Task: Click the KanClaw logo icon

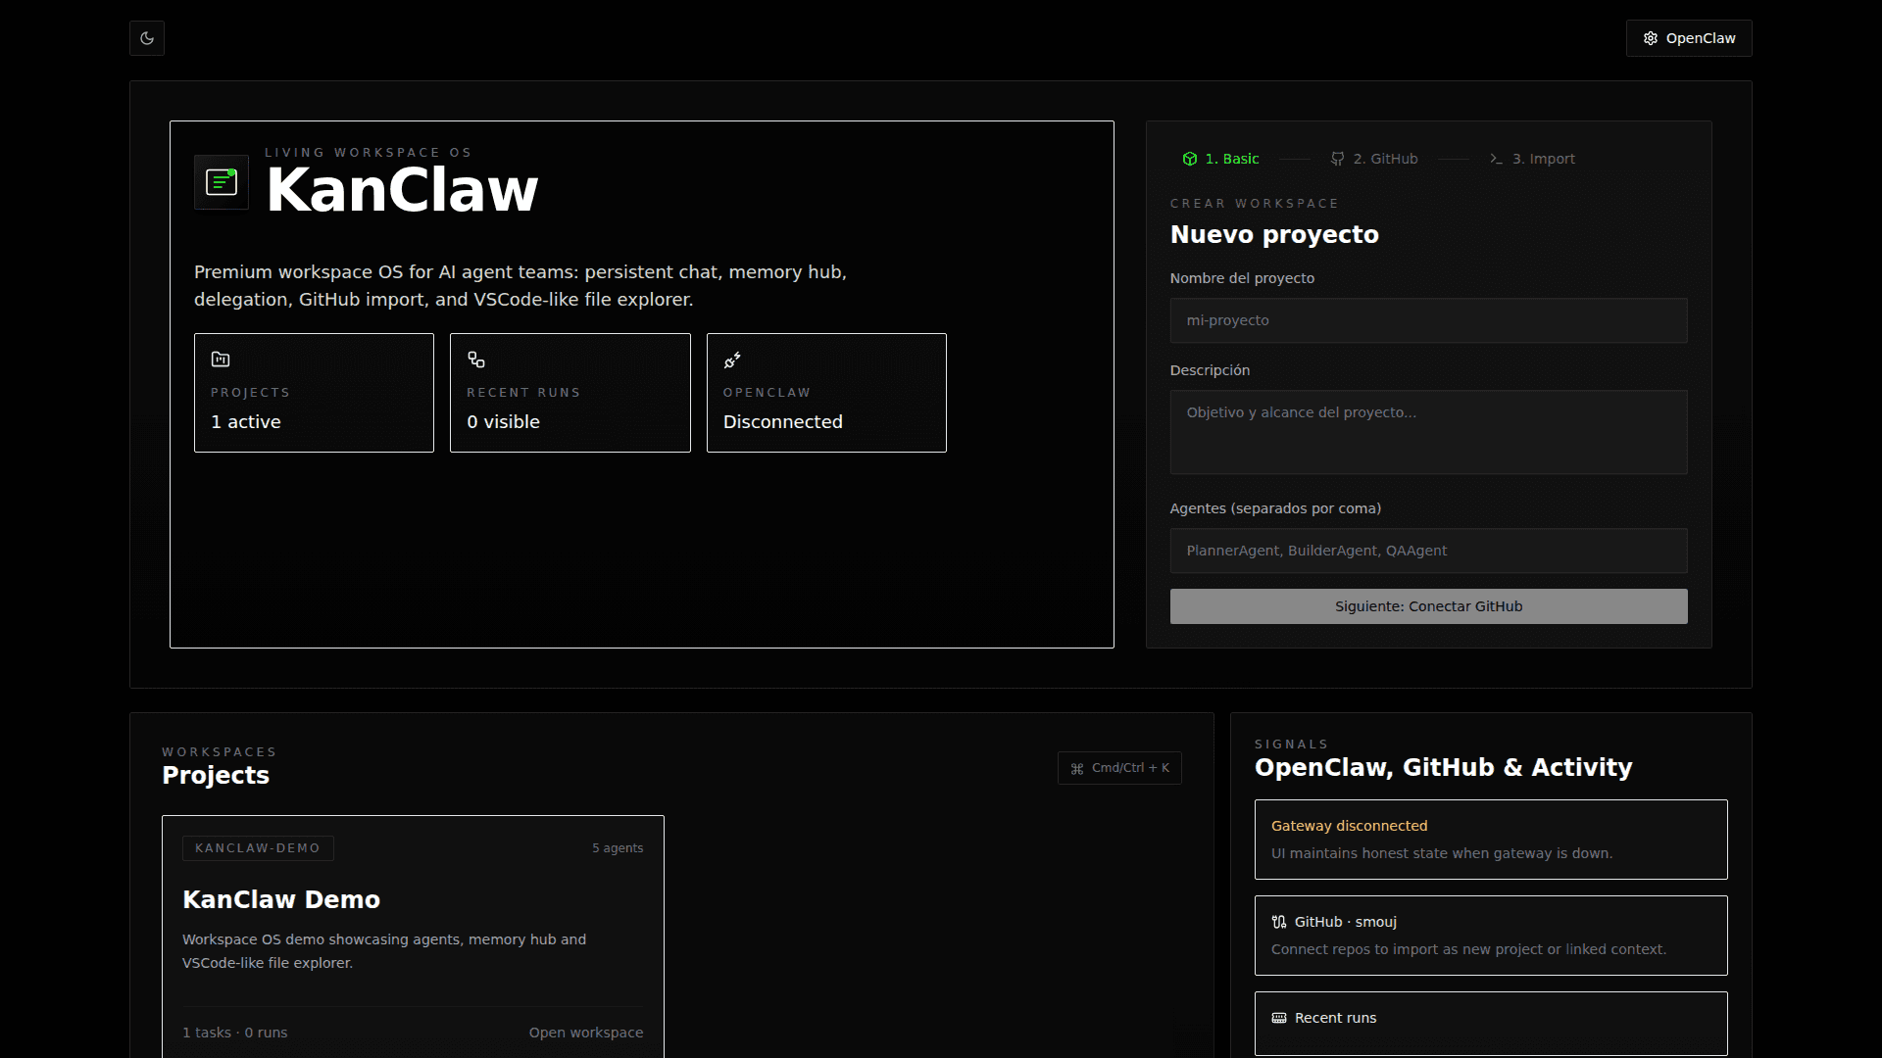Action: point(221,182)
